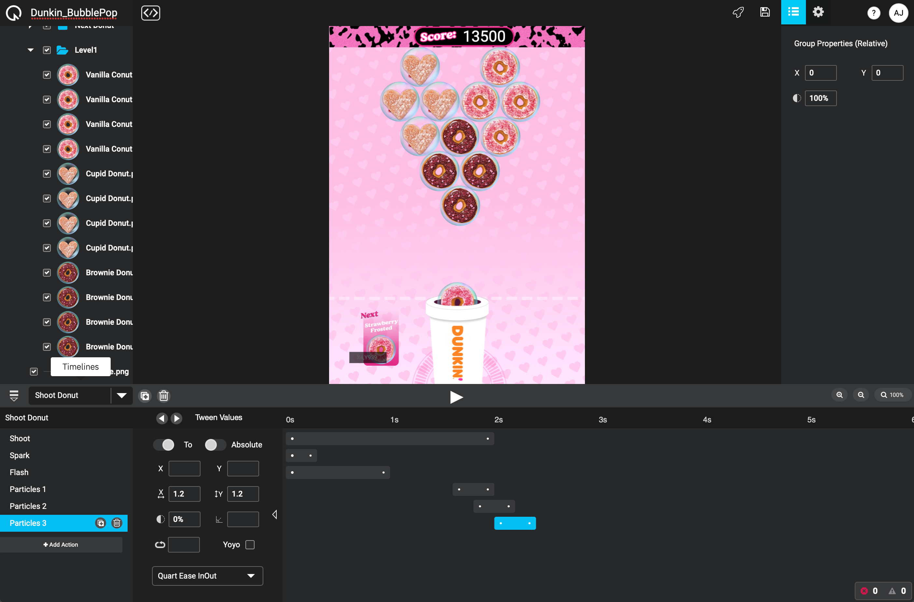
Task: Click the rocket publish icon
Action: pos(738,12)
